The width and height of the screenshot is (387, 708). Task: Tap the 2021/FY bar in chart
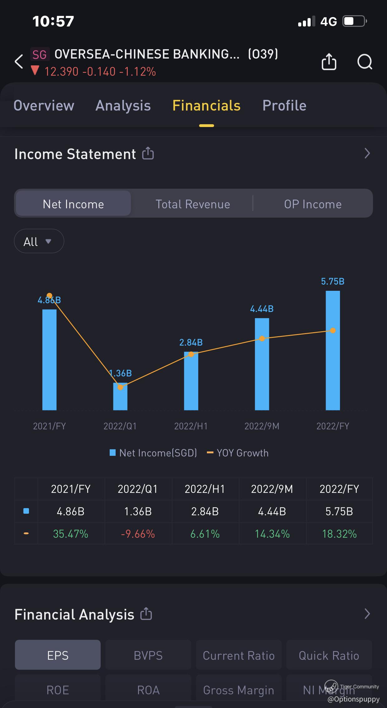pyautogui.click(x=49, y=360)
